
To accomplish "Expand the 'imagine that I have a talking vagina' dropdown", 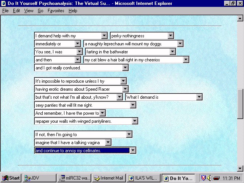I will point(108,143).
